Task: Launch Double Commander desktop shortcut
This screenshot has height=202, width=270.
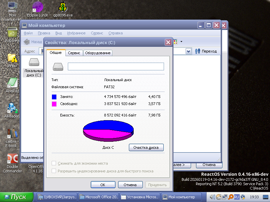Action: pyautogui.click(x=12, y=163)
